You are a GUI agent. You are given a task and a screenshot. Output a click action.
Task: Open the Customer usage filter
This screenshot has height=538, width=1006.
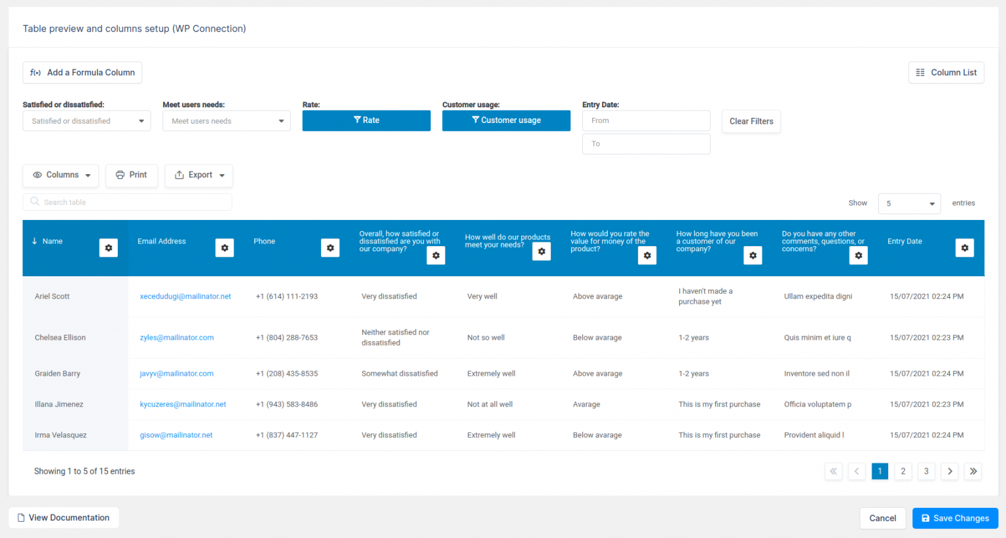point(506,120)
